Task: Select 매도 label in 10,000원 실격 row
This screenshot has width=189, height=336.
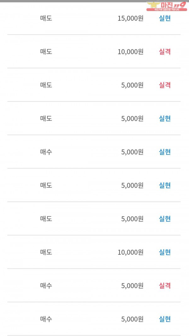Action: pyautogui.click(x=46, y=52)
